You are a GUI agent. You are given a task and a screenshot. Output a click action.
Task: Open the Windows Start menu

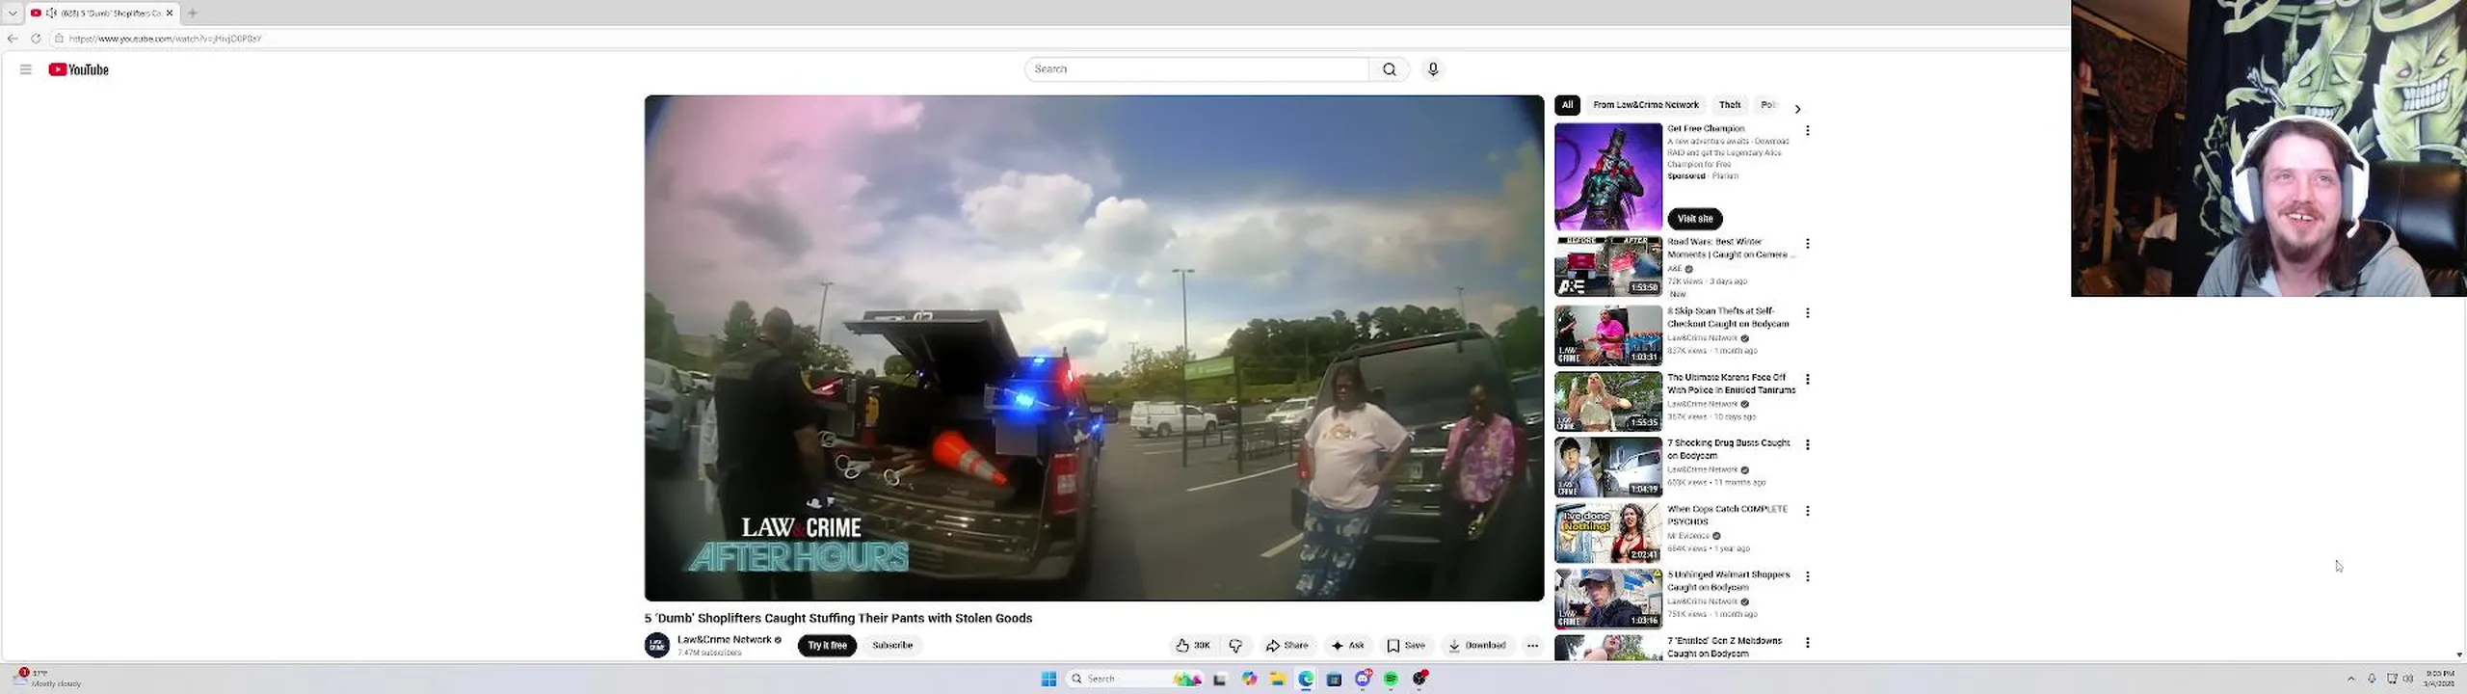click(1049, 679)
